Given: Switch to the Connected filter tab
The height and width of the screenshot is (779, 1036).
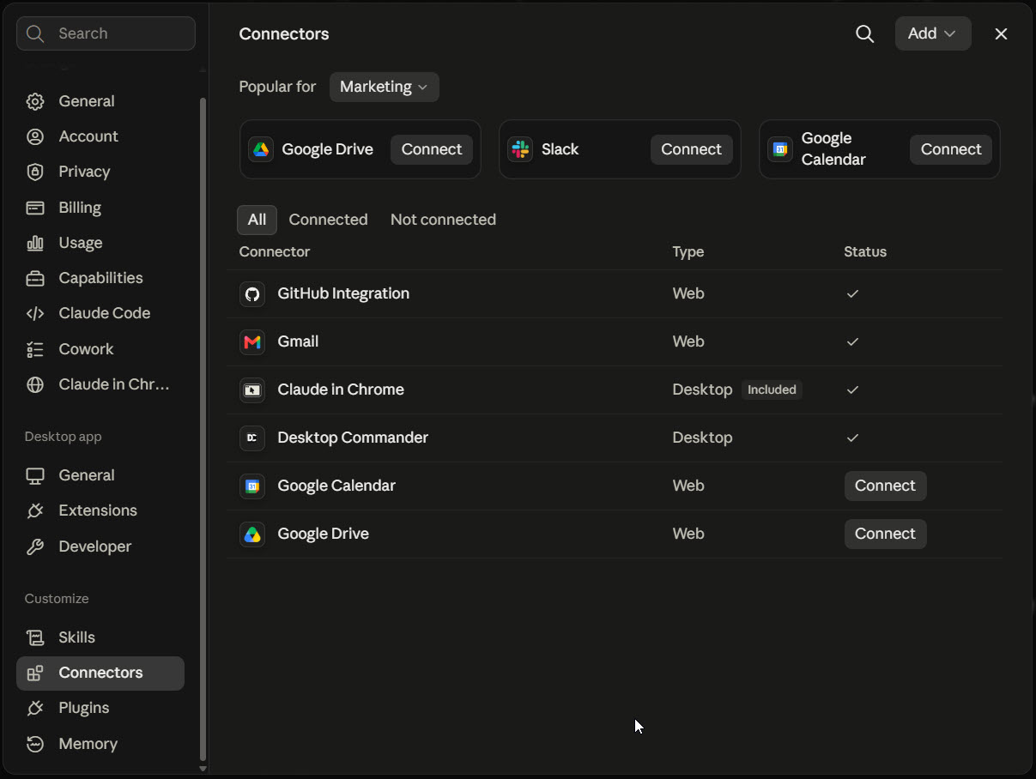Looking at the screenshot, I should 328,220.
